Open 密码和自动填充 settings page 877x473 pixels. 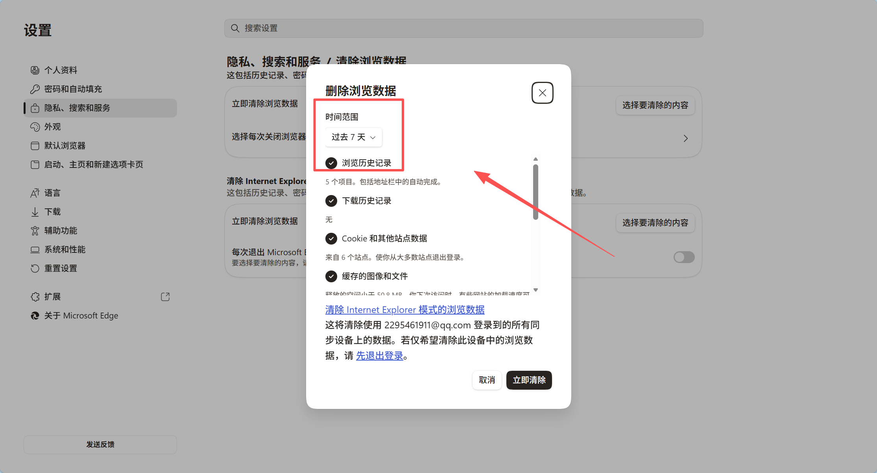tap(100, 89)
